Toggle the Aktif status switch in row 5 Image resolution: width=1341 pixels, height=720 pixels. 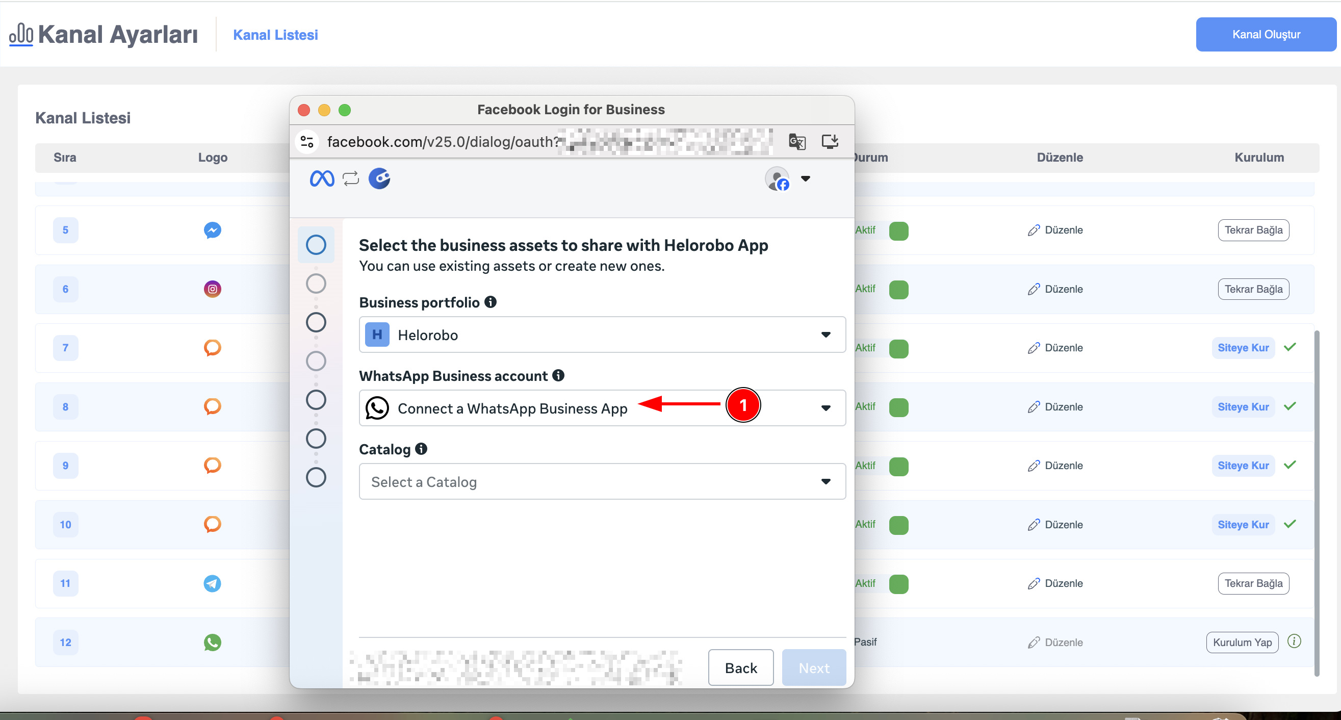click(899, 230)
